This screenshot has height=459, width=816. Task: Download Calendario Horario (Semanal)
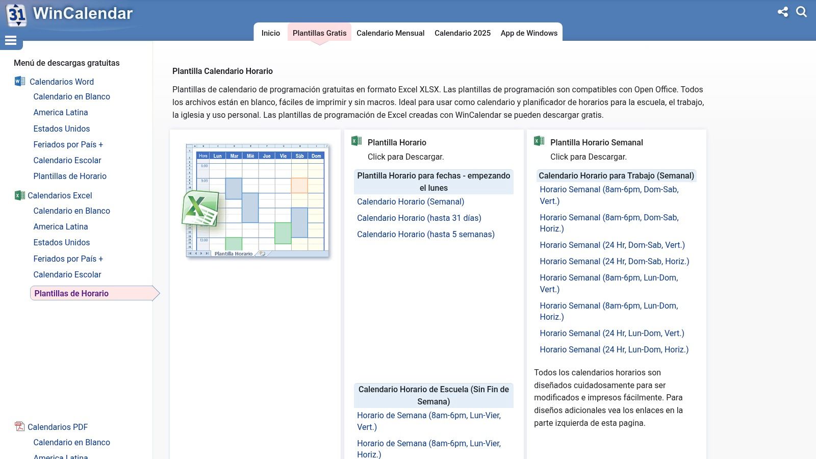tap(411, 201)
